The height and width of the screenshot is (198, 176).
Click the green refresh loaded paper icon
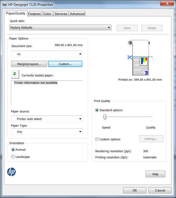coord(15,74)
